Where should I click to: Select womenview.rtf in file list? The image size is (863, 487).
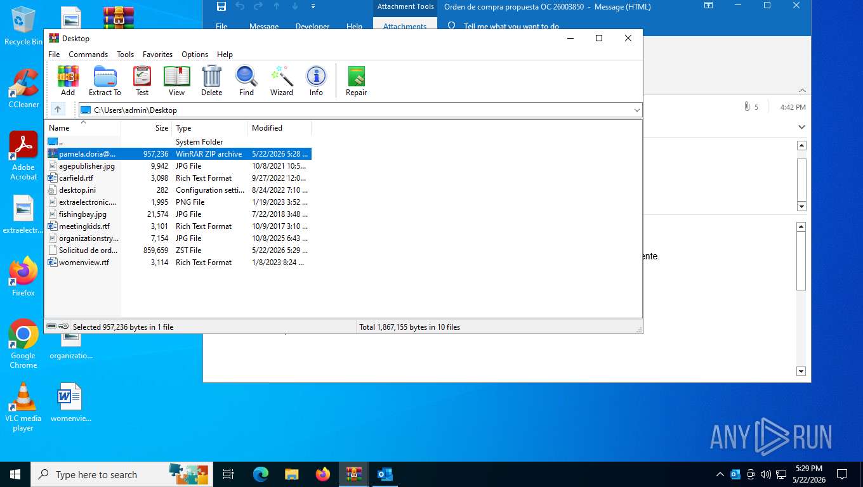pos(178,263)
